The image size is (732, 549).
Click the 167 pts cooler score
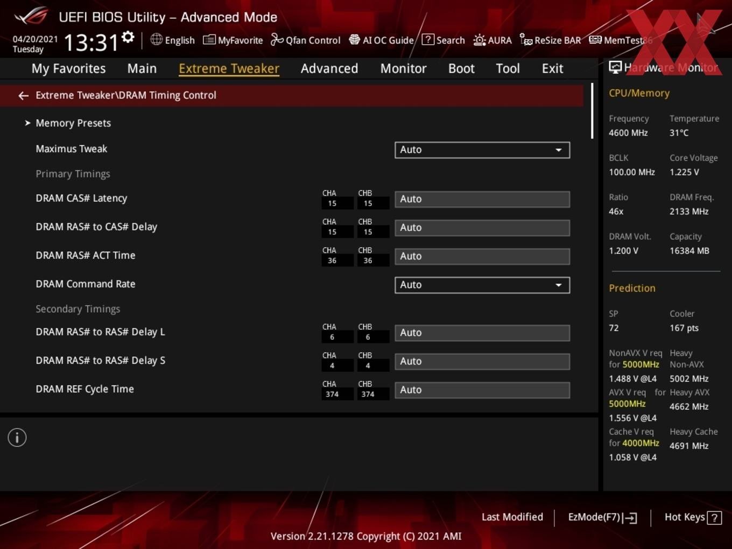pos(684,328)
